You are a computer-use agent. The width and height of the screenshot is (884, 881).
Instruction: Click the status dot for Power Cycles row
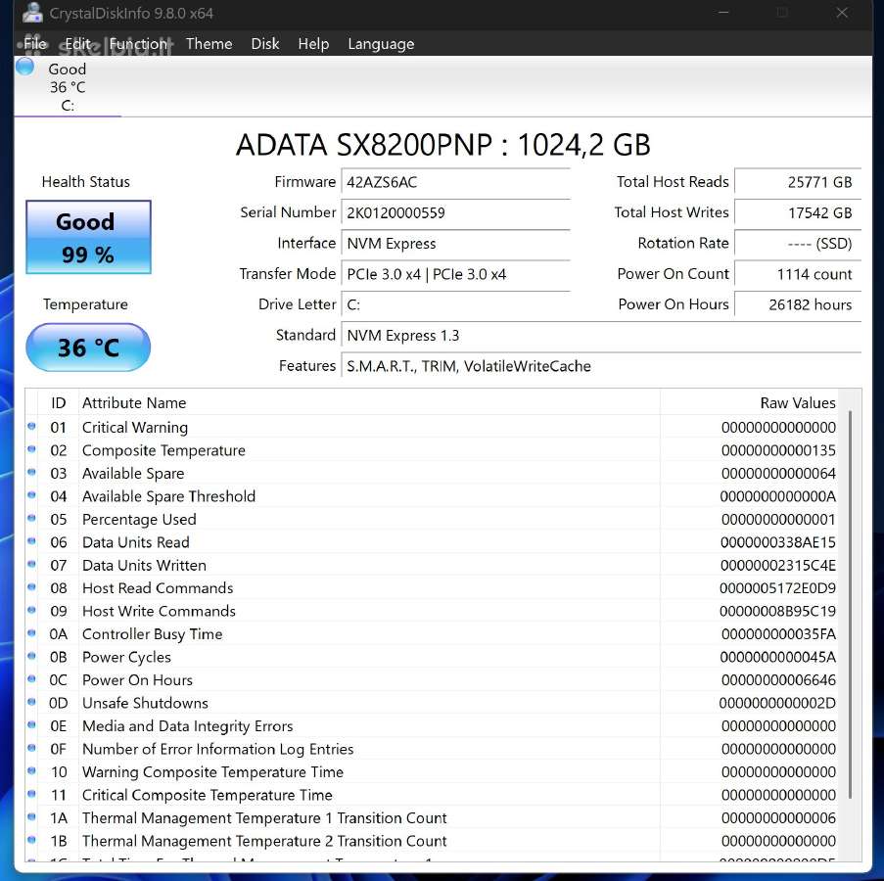(x=31, y=656)
